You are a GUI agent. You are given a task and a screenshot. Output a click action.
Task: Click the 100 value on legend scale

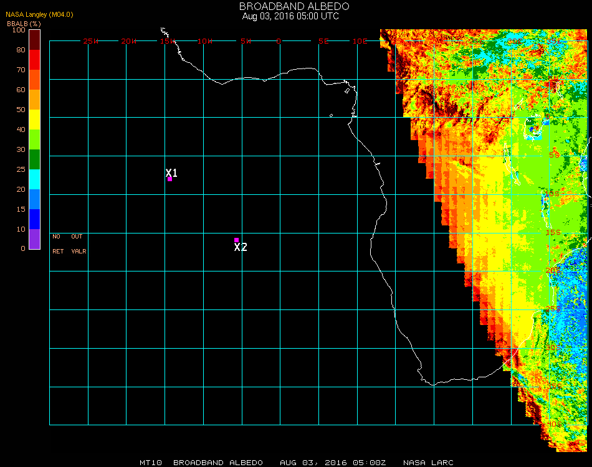18,30
